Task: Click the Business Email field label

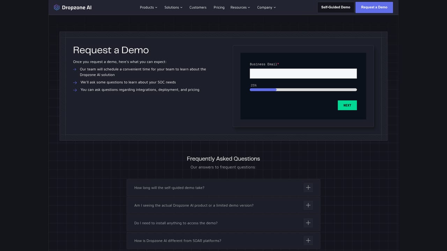Action: pyautogui.click(x=264, y=64)
